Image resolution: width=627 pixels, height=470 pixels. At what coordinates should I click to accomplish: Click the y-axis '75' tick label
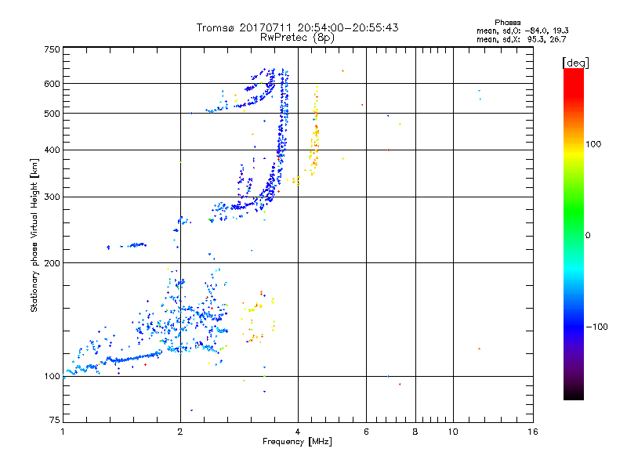[x=55, y=420]
